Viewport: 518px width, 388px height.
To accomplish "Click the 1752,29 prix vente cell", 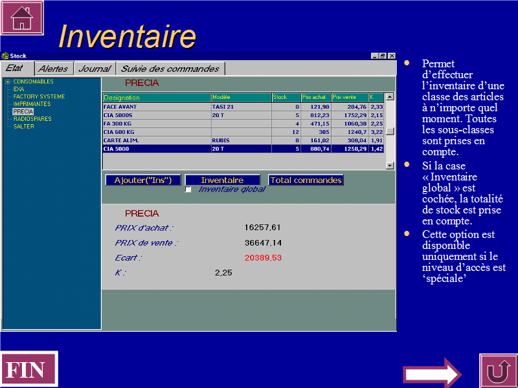I will point(350,115).
